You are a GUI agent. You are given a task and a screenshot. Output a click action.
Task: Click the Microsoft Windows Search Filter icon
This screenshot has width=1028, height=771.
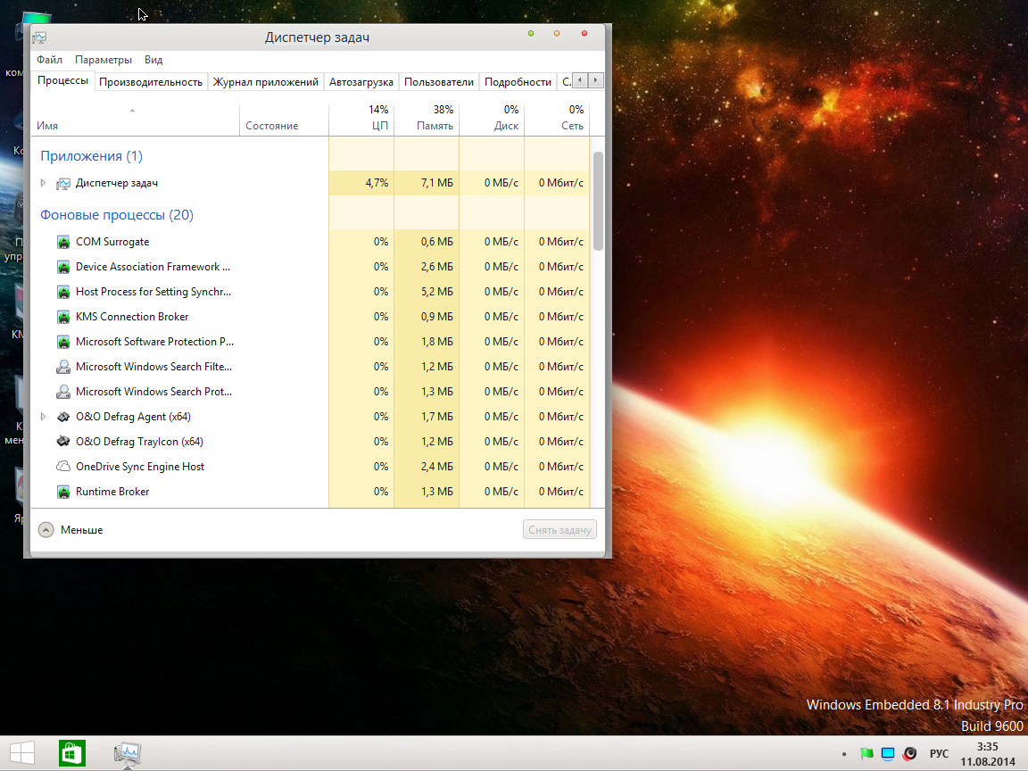pos(63,367)
